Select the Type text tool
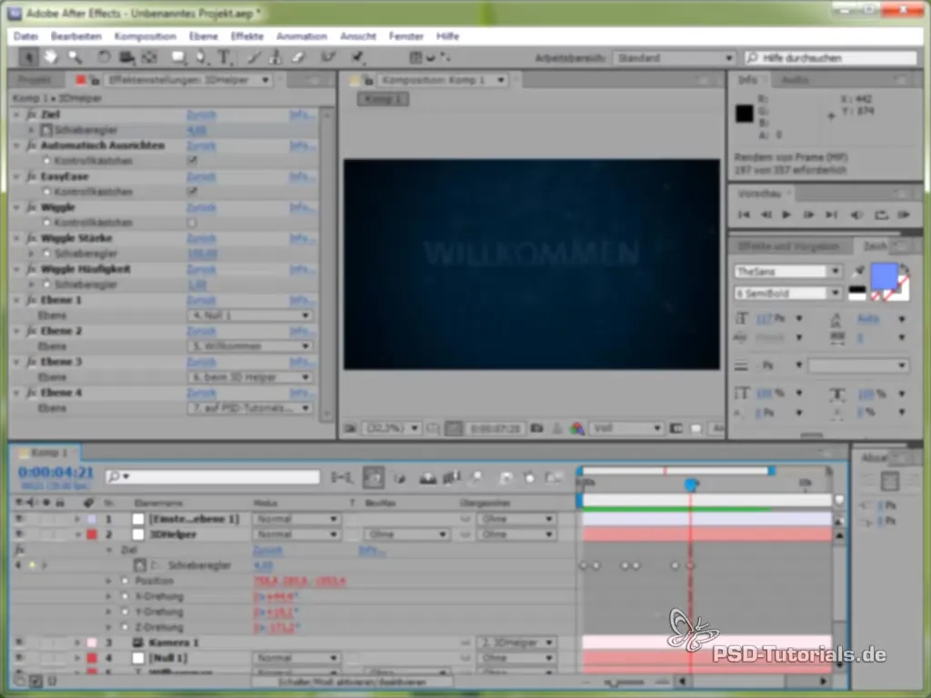 (x=225, y=57)
